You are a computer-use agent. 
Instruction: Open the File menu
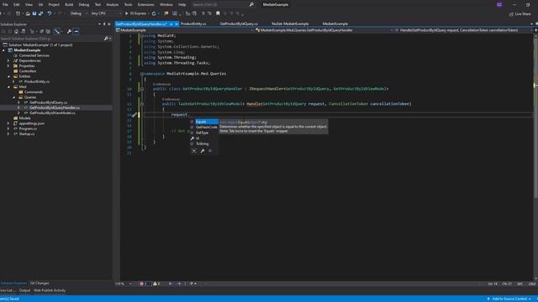click(5, 5)
